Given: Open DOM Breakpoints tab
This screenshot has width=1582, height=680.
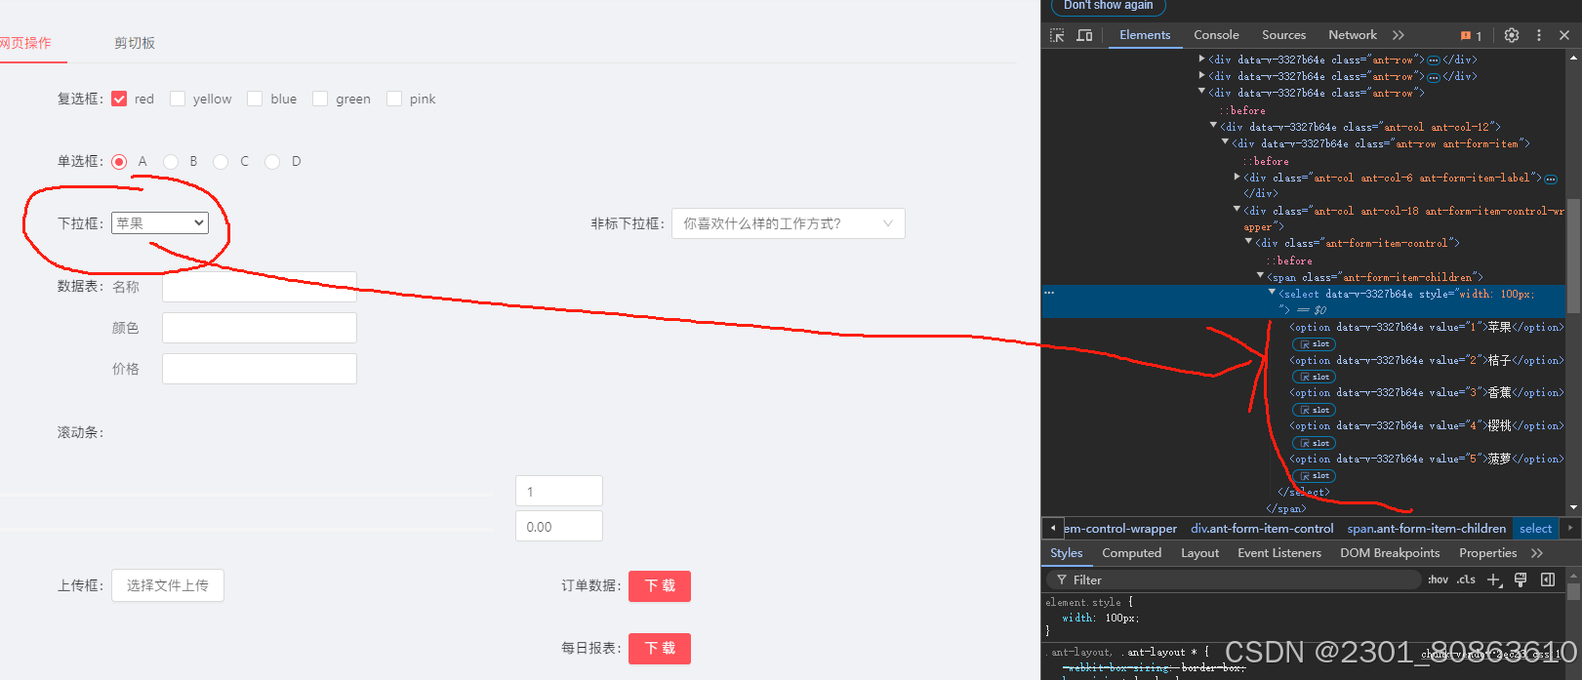Looking at the screenshot, I should coord(1390,553).
